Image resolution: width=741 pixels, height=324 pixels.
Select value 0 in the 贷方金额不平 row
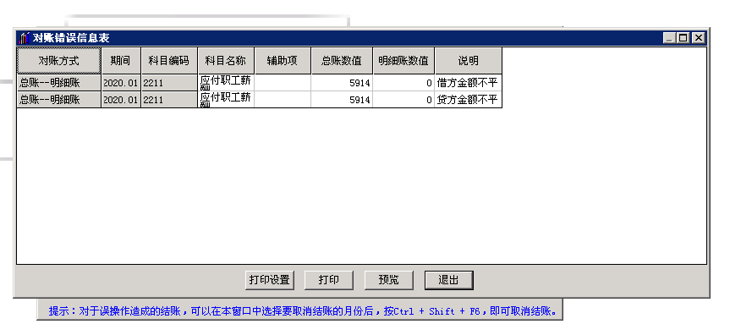[403, 100]
